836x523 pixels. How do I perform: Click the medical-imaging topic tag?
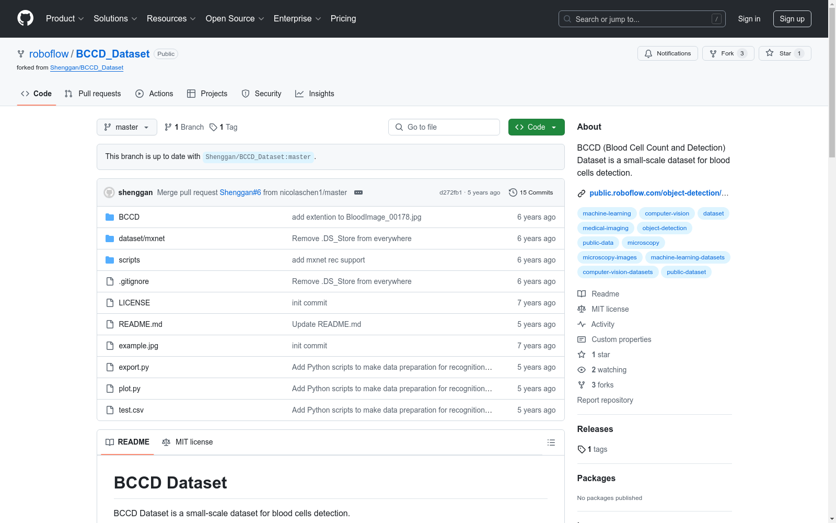click(x=606, y=228)
